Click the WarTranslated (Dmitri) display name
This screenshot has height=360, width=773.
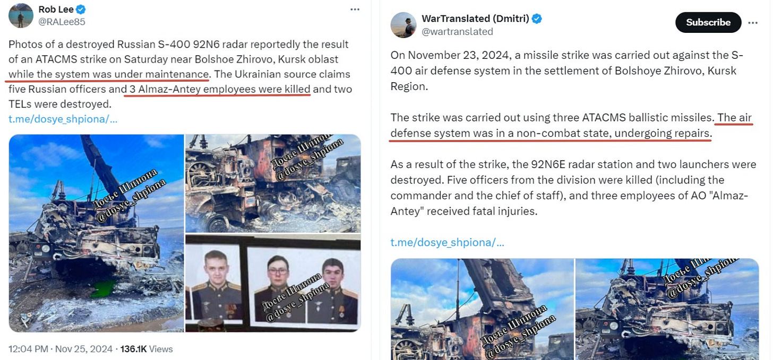click(475, 19)
